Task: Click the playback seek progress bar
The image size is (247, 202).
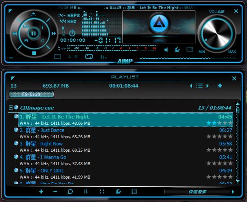Action: coord(188,58)
